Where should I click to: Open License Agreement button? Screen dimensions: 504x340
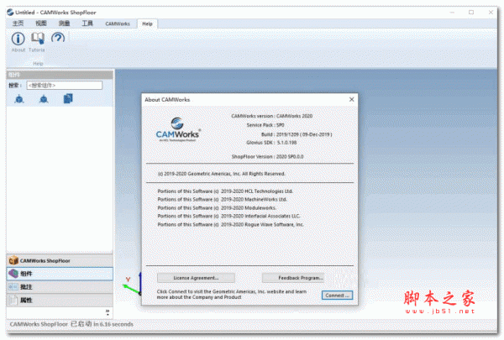click(196, 278)
